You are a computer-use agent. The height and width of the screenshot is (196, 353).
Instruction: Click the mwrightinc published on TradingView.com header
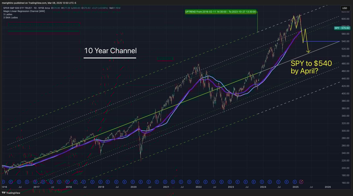39,3
